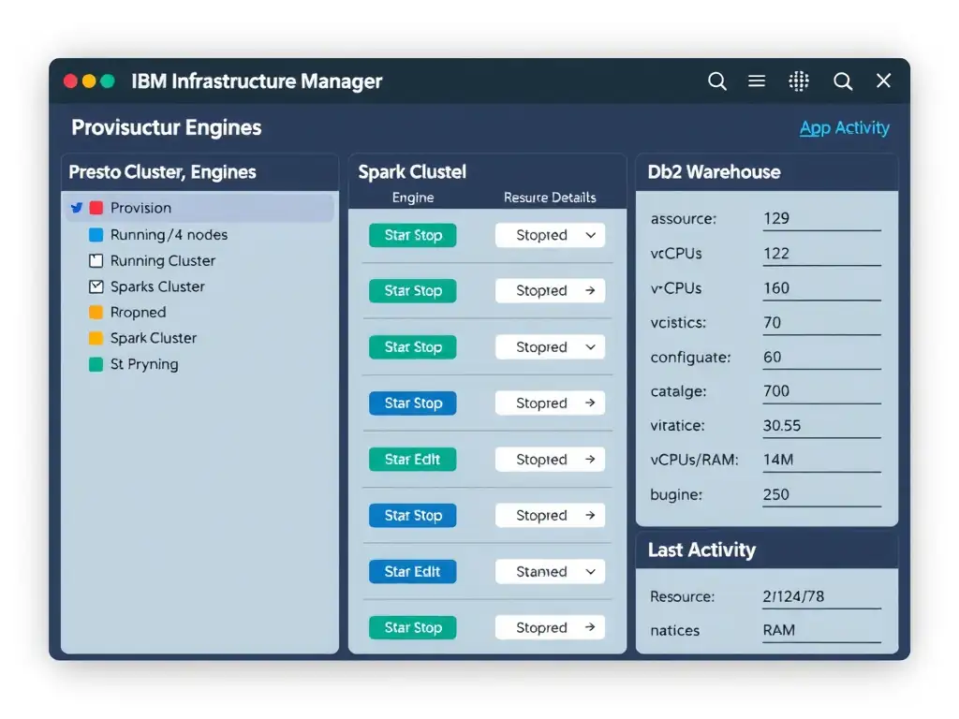This screenshot has height=719, width=959.
Task: Open the dotted grid apps icon
Action: point(799,81)
